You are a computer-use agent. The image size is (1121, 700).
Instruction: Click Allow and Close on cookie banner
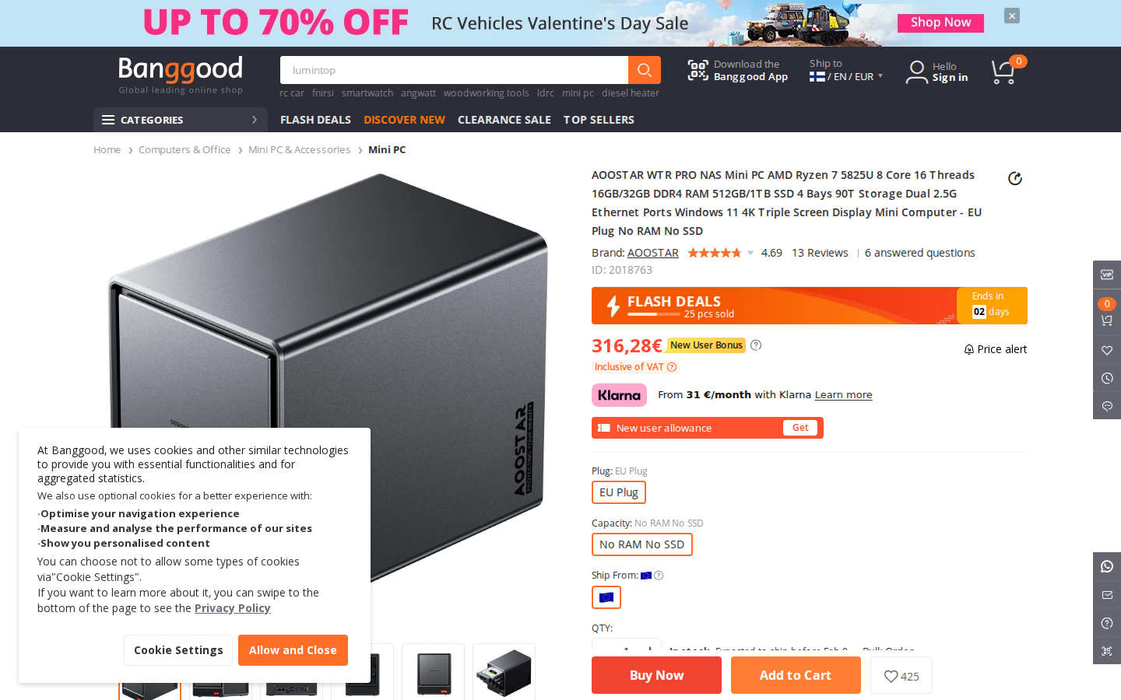(x=293, y=650)
